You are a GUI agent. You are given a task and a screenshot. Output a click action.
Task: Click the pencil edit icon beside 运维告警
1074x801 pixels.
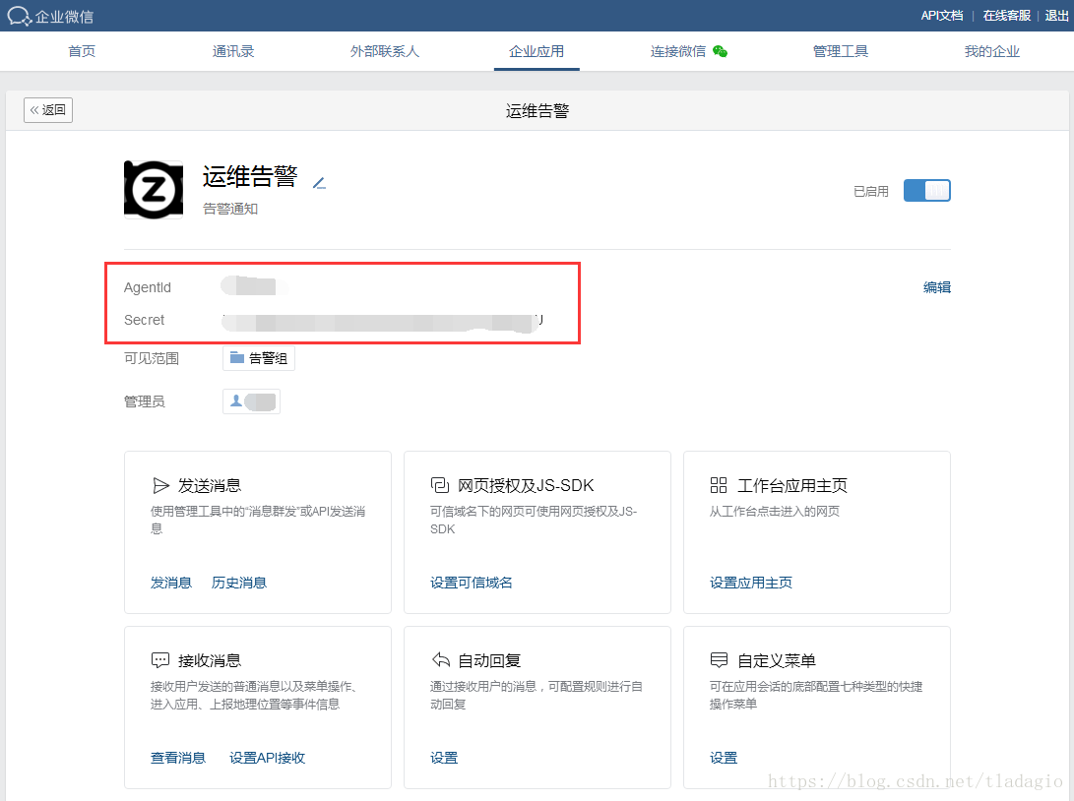pyautogui.click(x=319, y=183)
